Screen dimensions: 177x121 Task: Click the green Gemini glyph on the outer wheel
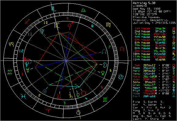(x=105, y=100)
